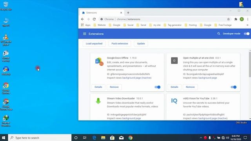251x141 pixels.
Task: Select Internet Download Manager desktop icon
Action: [x=6, y=121]
